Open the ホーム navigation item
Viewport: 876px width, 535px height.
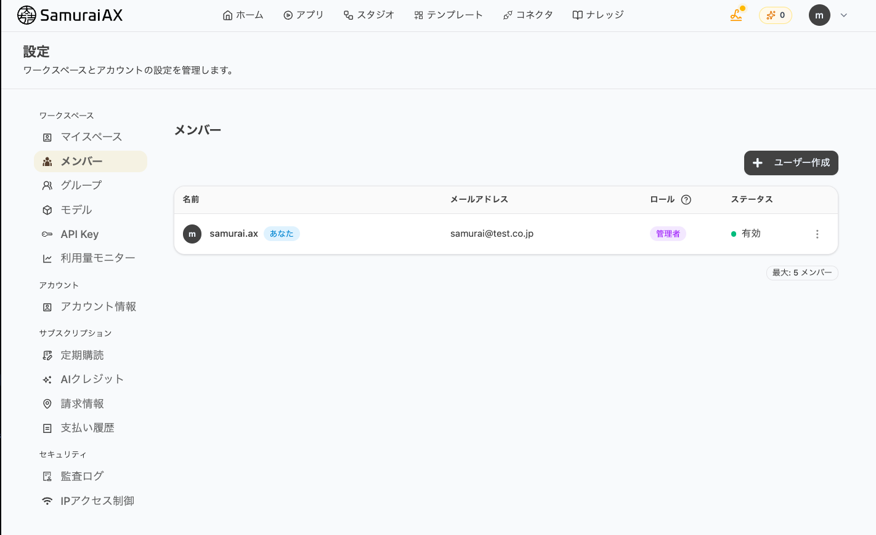[243, 15]
